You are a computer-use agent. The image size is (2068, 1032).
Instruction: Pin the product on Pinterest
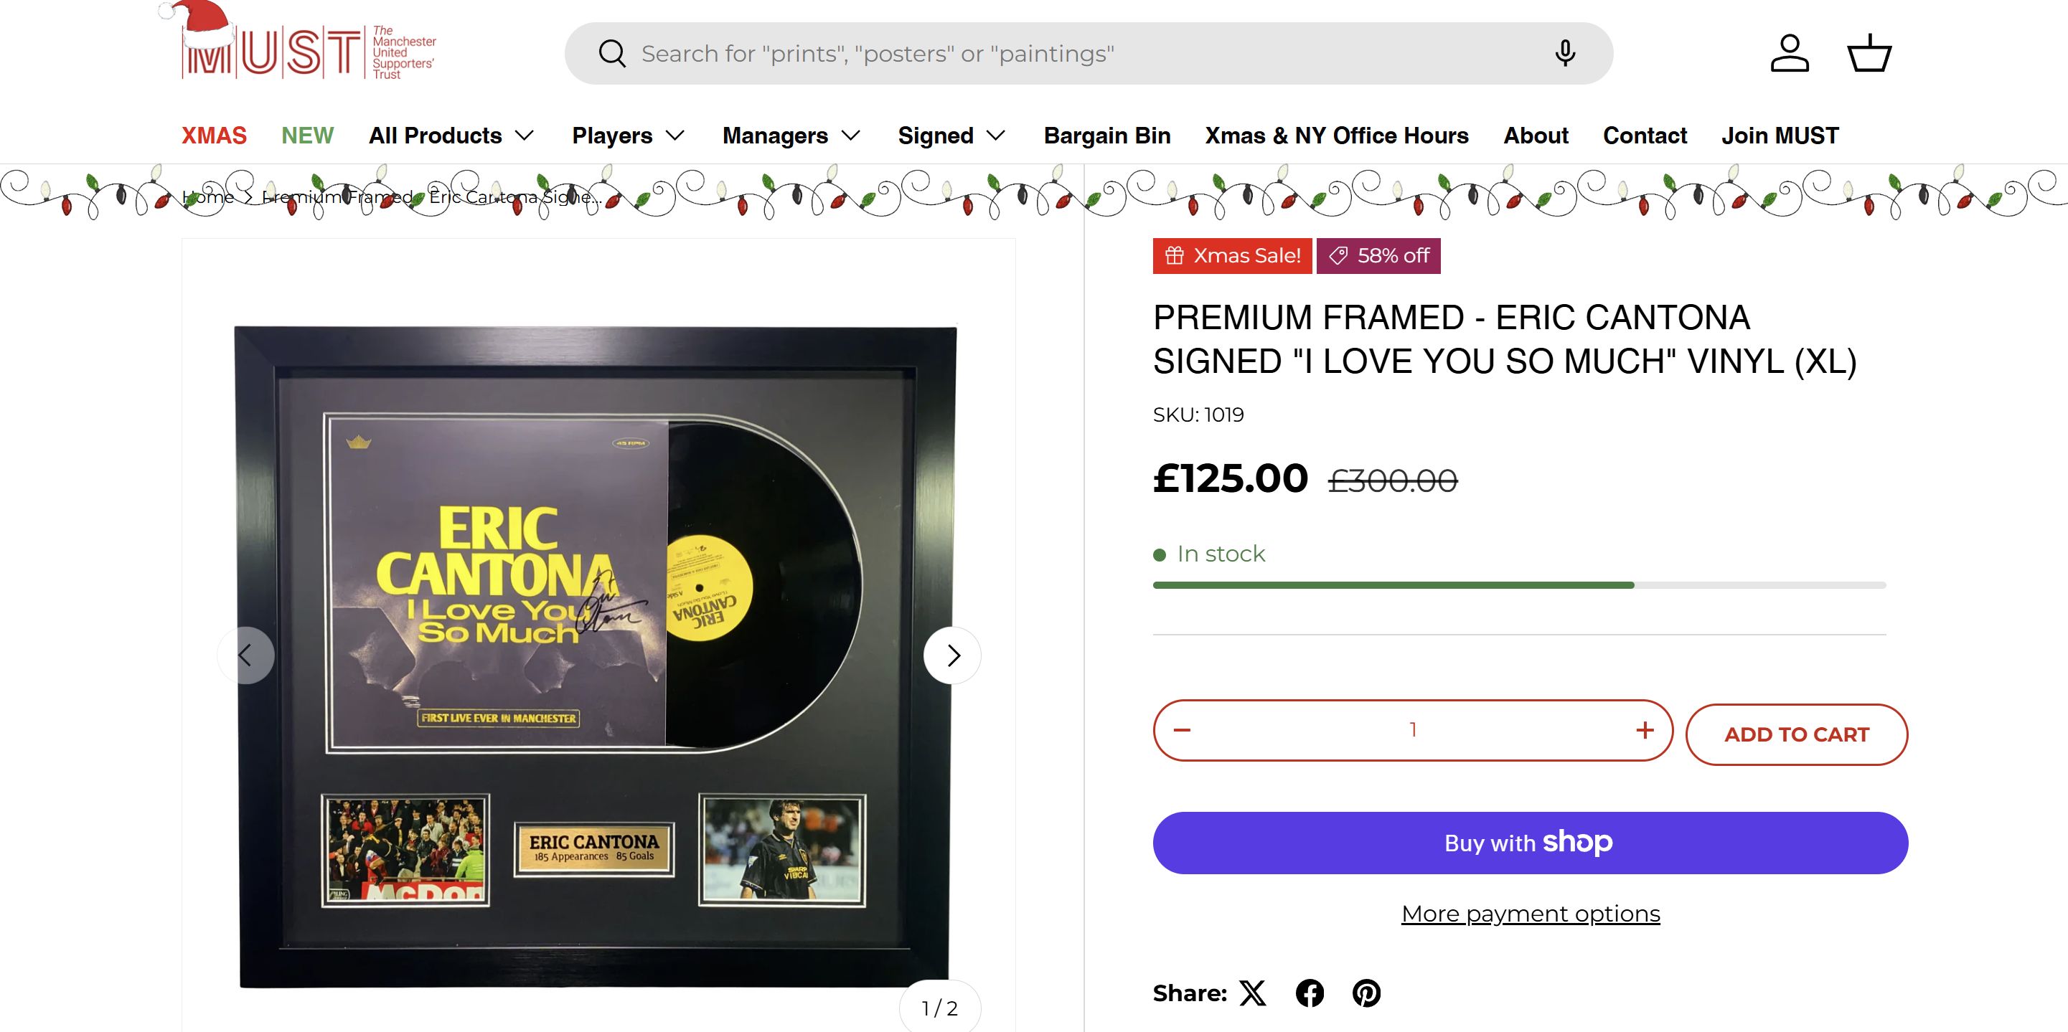click(1366, 993)
